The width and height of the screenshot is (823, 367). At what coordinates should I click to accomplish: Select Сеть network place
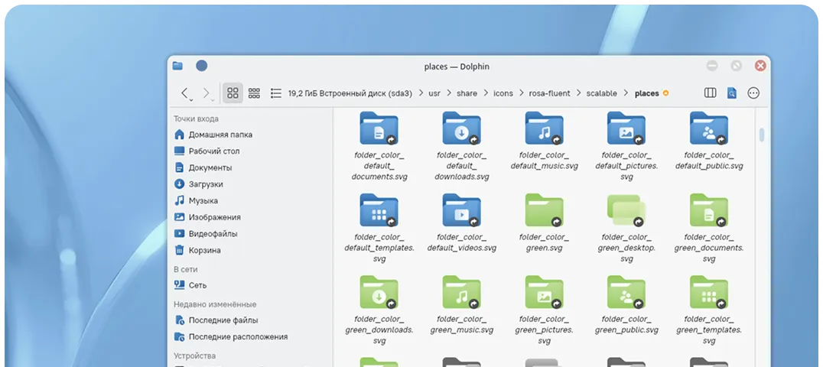pyautogui.click(x=197, y=284)
